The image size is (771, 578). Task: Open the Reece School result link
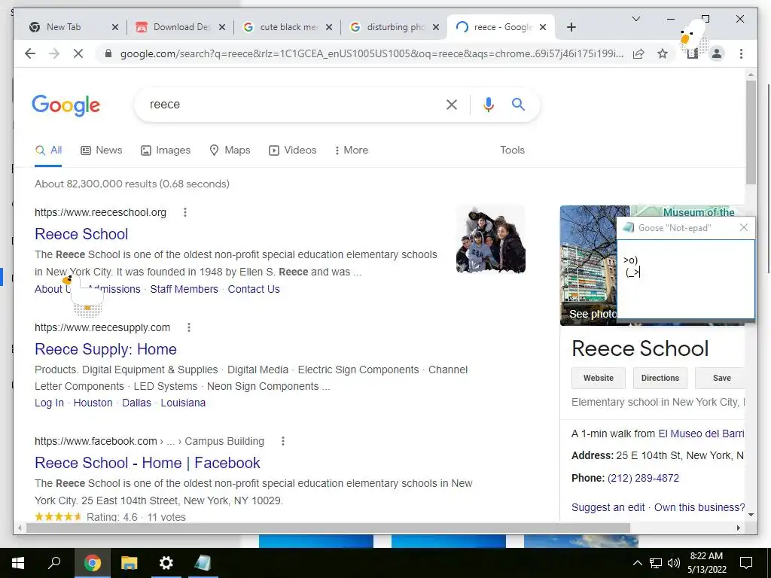click(81, 234)
